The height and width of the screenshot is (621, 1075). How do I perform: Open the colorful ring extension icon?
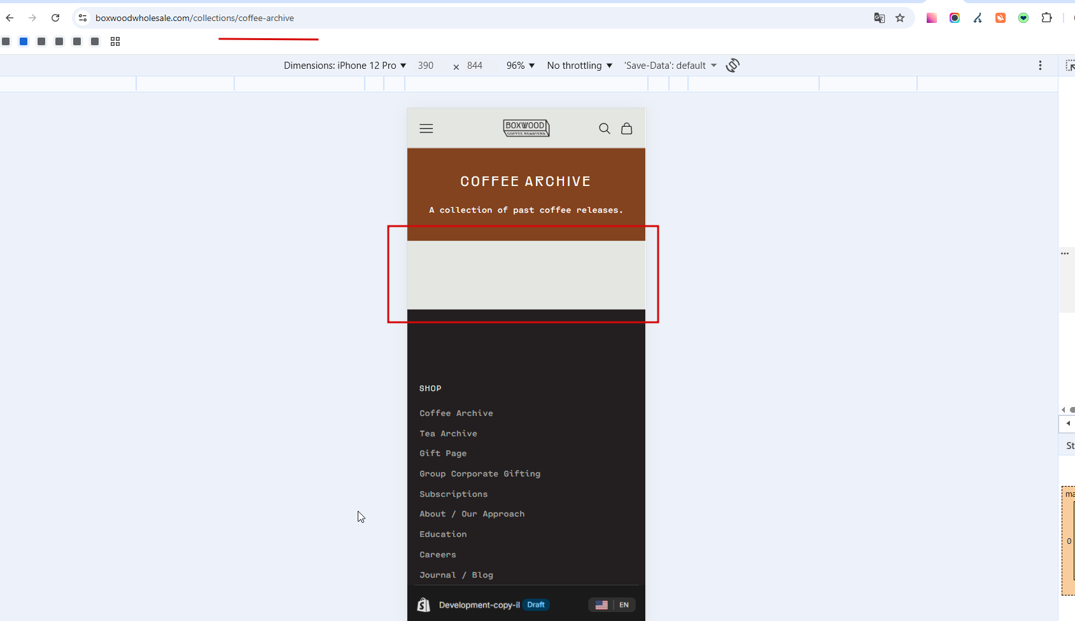pyautogui.click(x=955, y=18)
